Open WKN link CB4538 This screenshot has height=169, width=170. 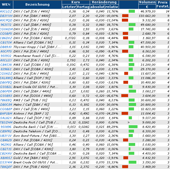6,65
